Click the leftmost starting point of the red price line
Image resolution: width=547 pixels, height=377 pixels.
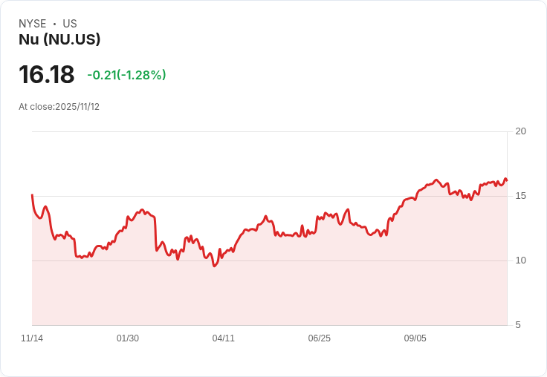click(32, 195)
